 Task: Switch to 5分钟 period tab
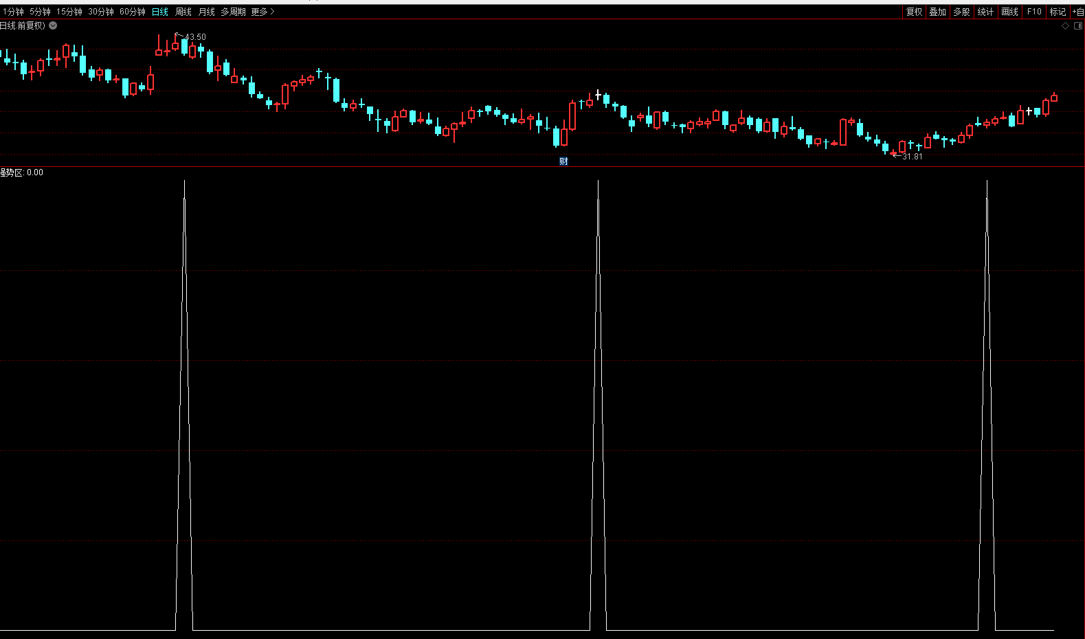[x=40, y=12]
